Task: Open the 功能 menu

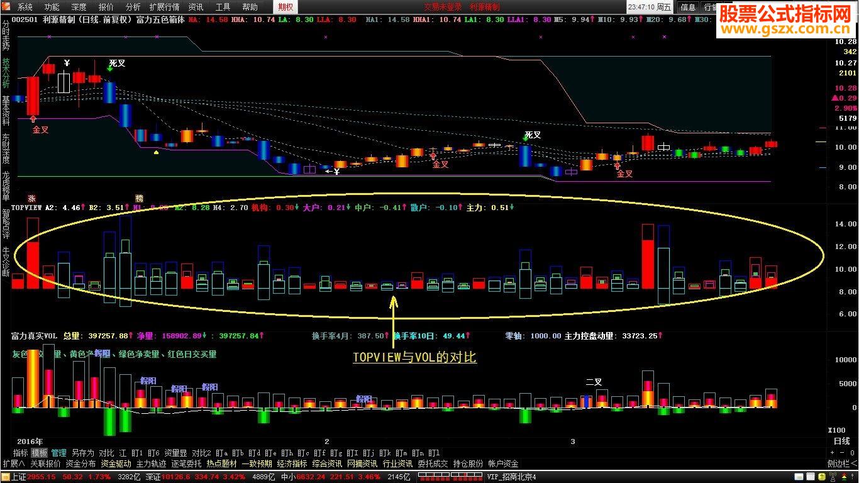Action: coord(52,7)
